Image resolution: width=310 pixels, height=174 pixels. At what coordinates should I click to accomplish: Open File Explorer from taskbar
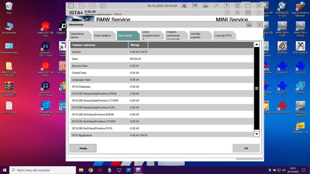pos(81,170)
